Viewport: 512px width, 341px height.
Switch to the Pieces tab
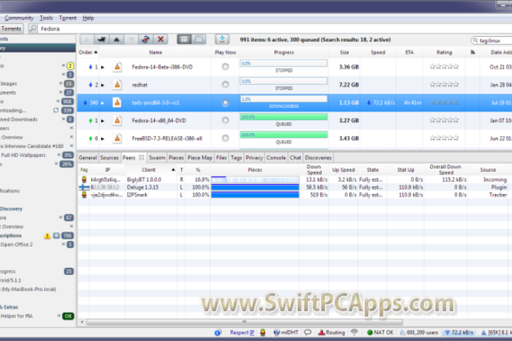[176, 158]
